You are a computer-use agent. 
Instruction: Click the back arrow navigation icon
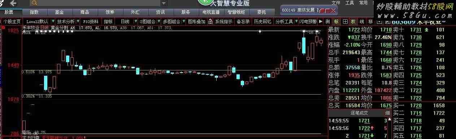coord(13,3)
